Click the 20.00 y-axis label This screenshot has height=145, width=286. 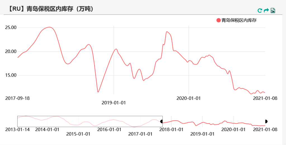11,52
